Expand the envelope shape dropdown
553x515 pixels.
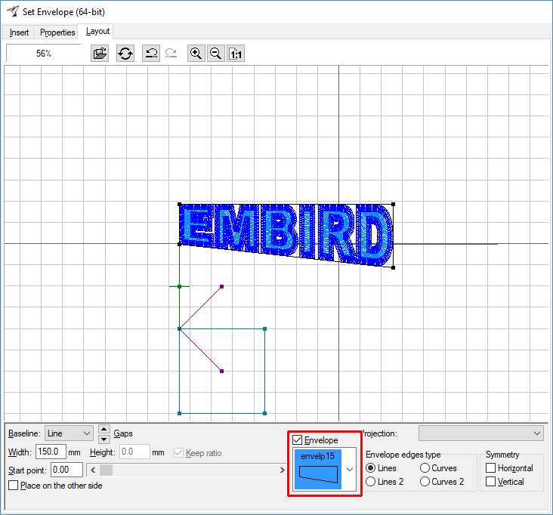click(349, 469)
